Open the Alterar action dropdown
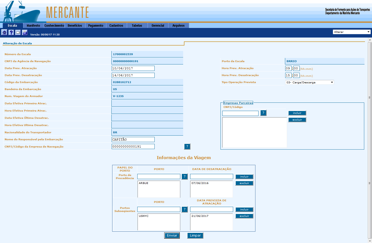372x243 pixels. [352, 32]
